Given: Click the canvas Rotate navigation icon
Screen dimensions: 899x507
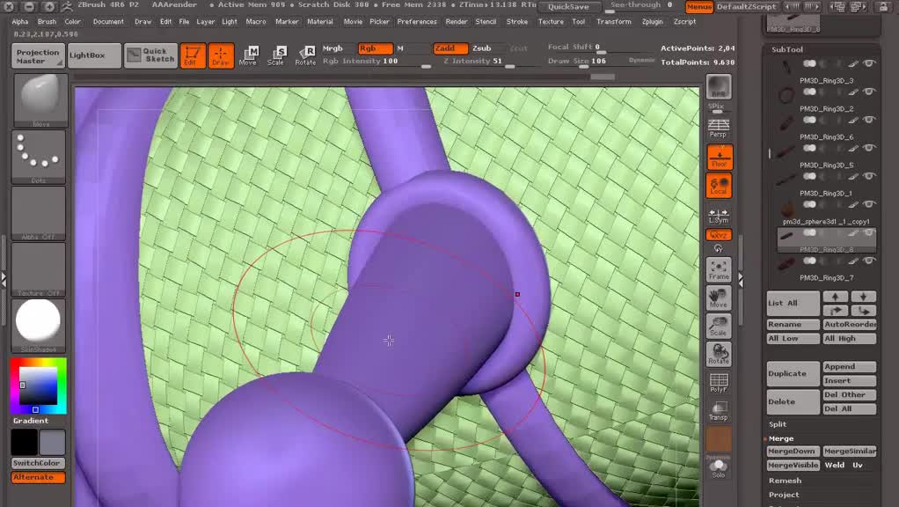Looking at the screenshot, I should point(719,355).
